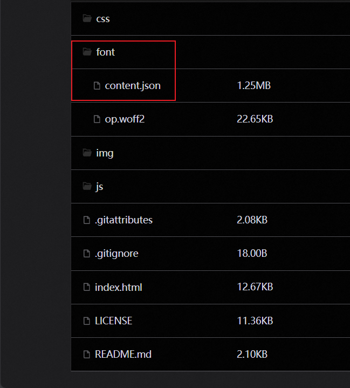Viewport: 350px width, 388px height.
Task: Click the js folder icon
Action: click(87, 186)
